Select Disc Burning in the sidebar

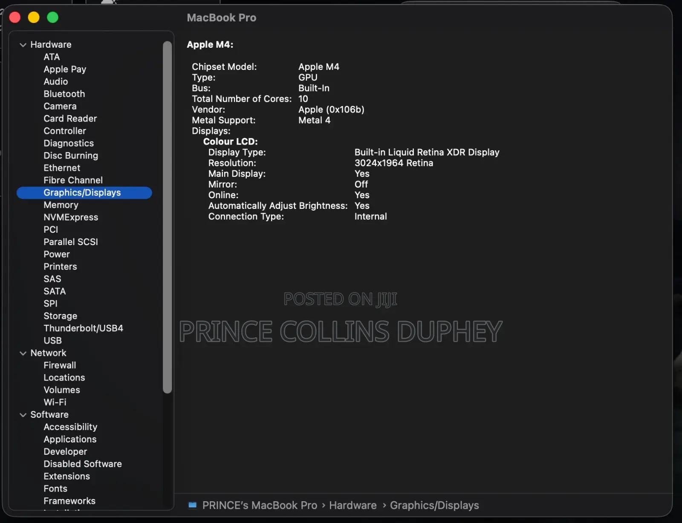coord(71,156)
